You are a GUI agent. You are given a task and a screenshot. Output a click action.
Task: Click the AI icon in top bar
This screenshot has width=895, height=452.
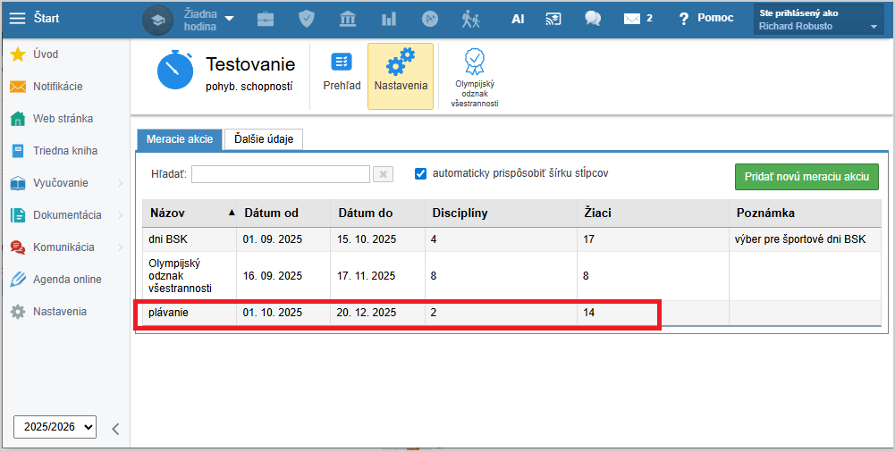tap(518, 18)
